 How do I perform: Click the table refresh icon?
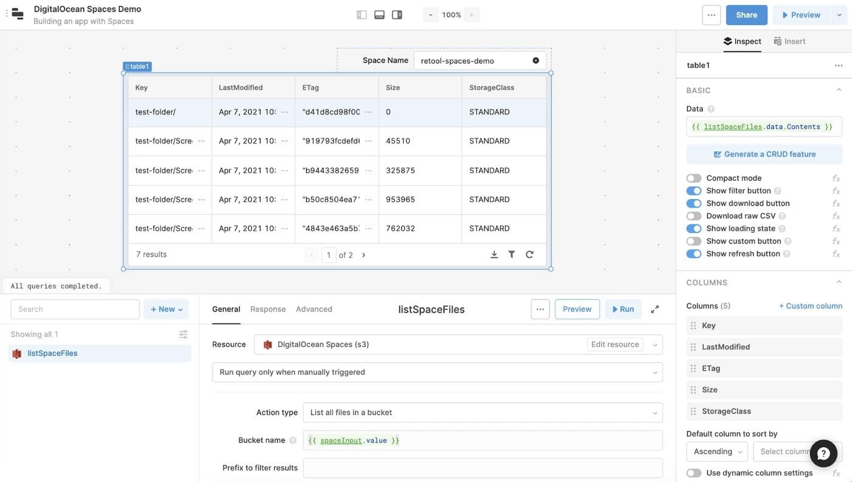529,254
